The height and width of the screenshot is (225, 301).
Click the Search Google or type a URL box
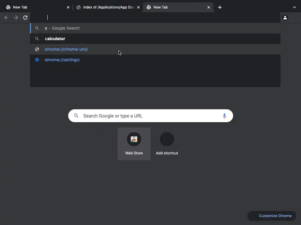point(150,116)
